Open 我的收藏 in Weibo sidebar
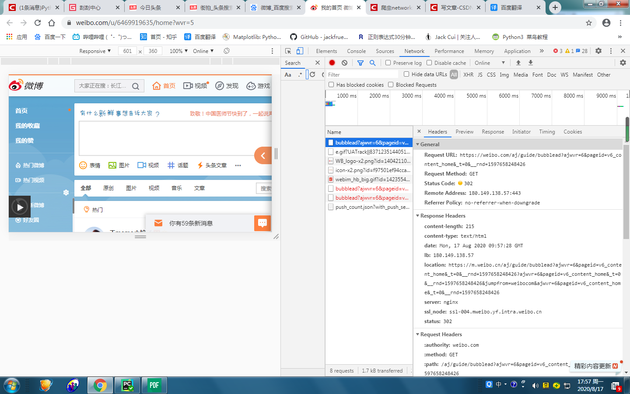This screenshot has width=630, height=394. [x=28, y=126]
